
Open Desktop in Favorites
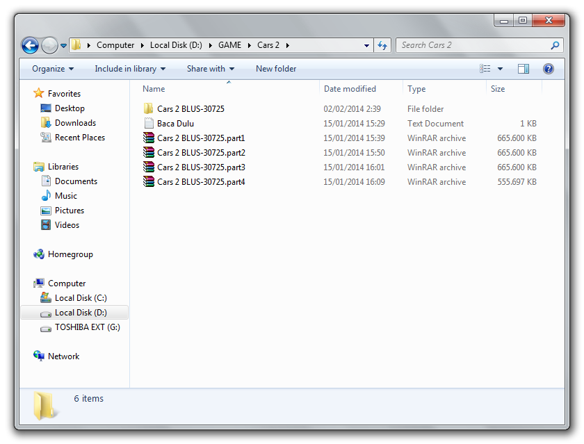pos(70,108)
